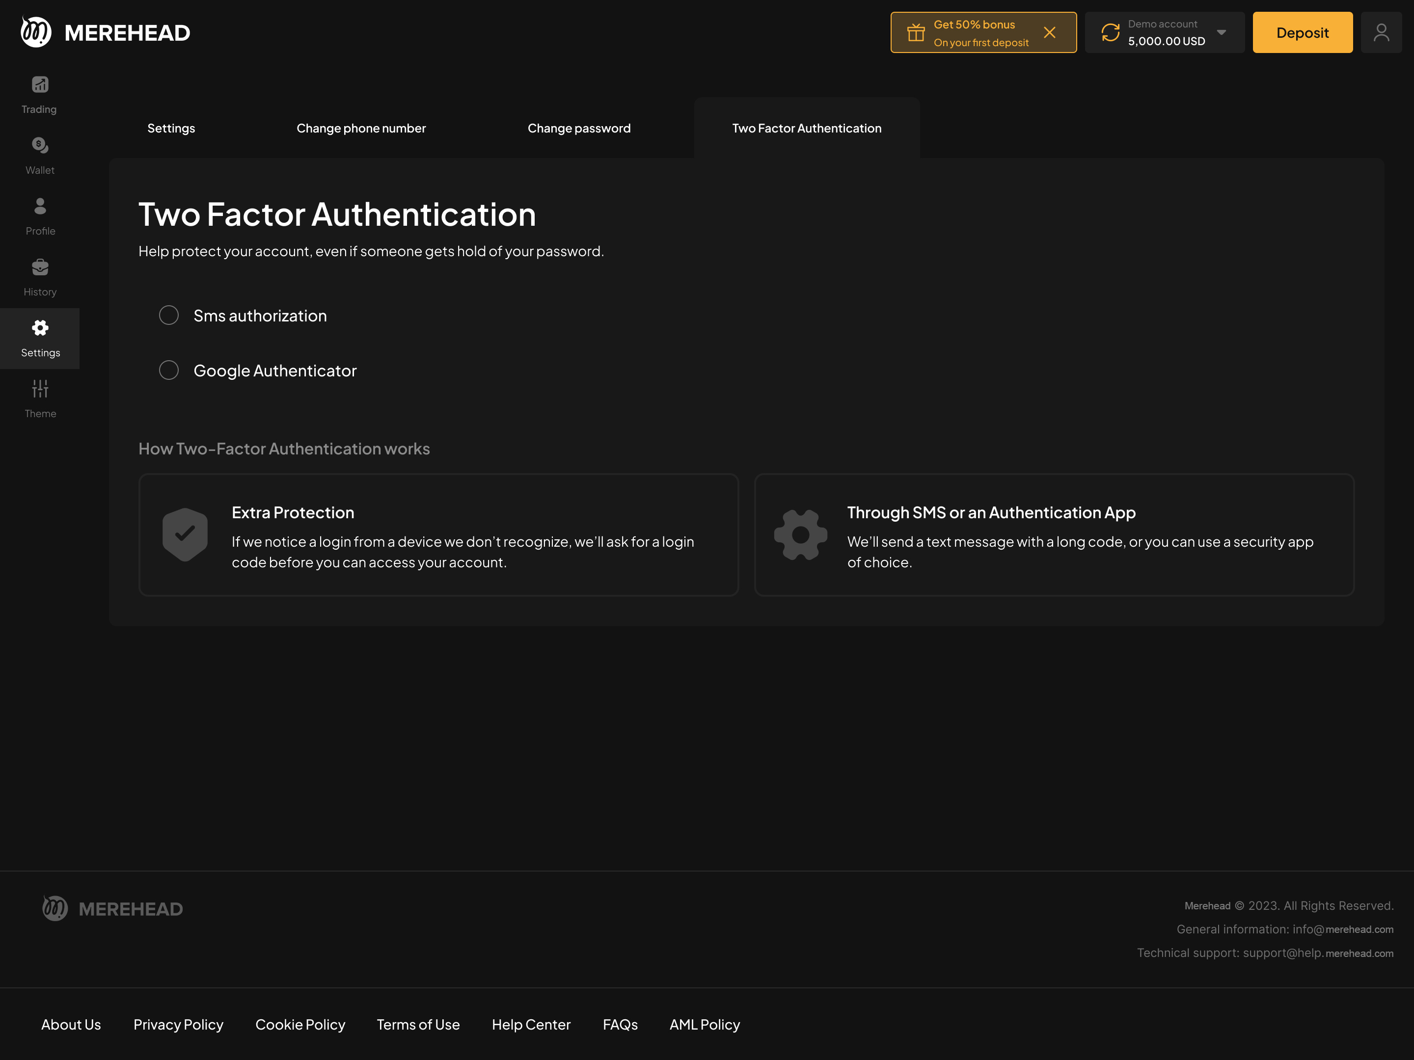Switch to the Change password tab
The height and width of the screenshot is (1060, 1414).
click(x=578, y=129)
